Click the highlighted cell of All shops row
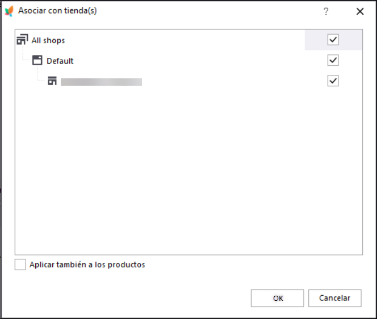The width and height of the screenshot is (377, 319). pyautogui.click(x=333, y=40)
